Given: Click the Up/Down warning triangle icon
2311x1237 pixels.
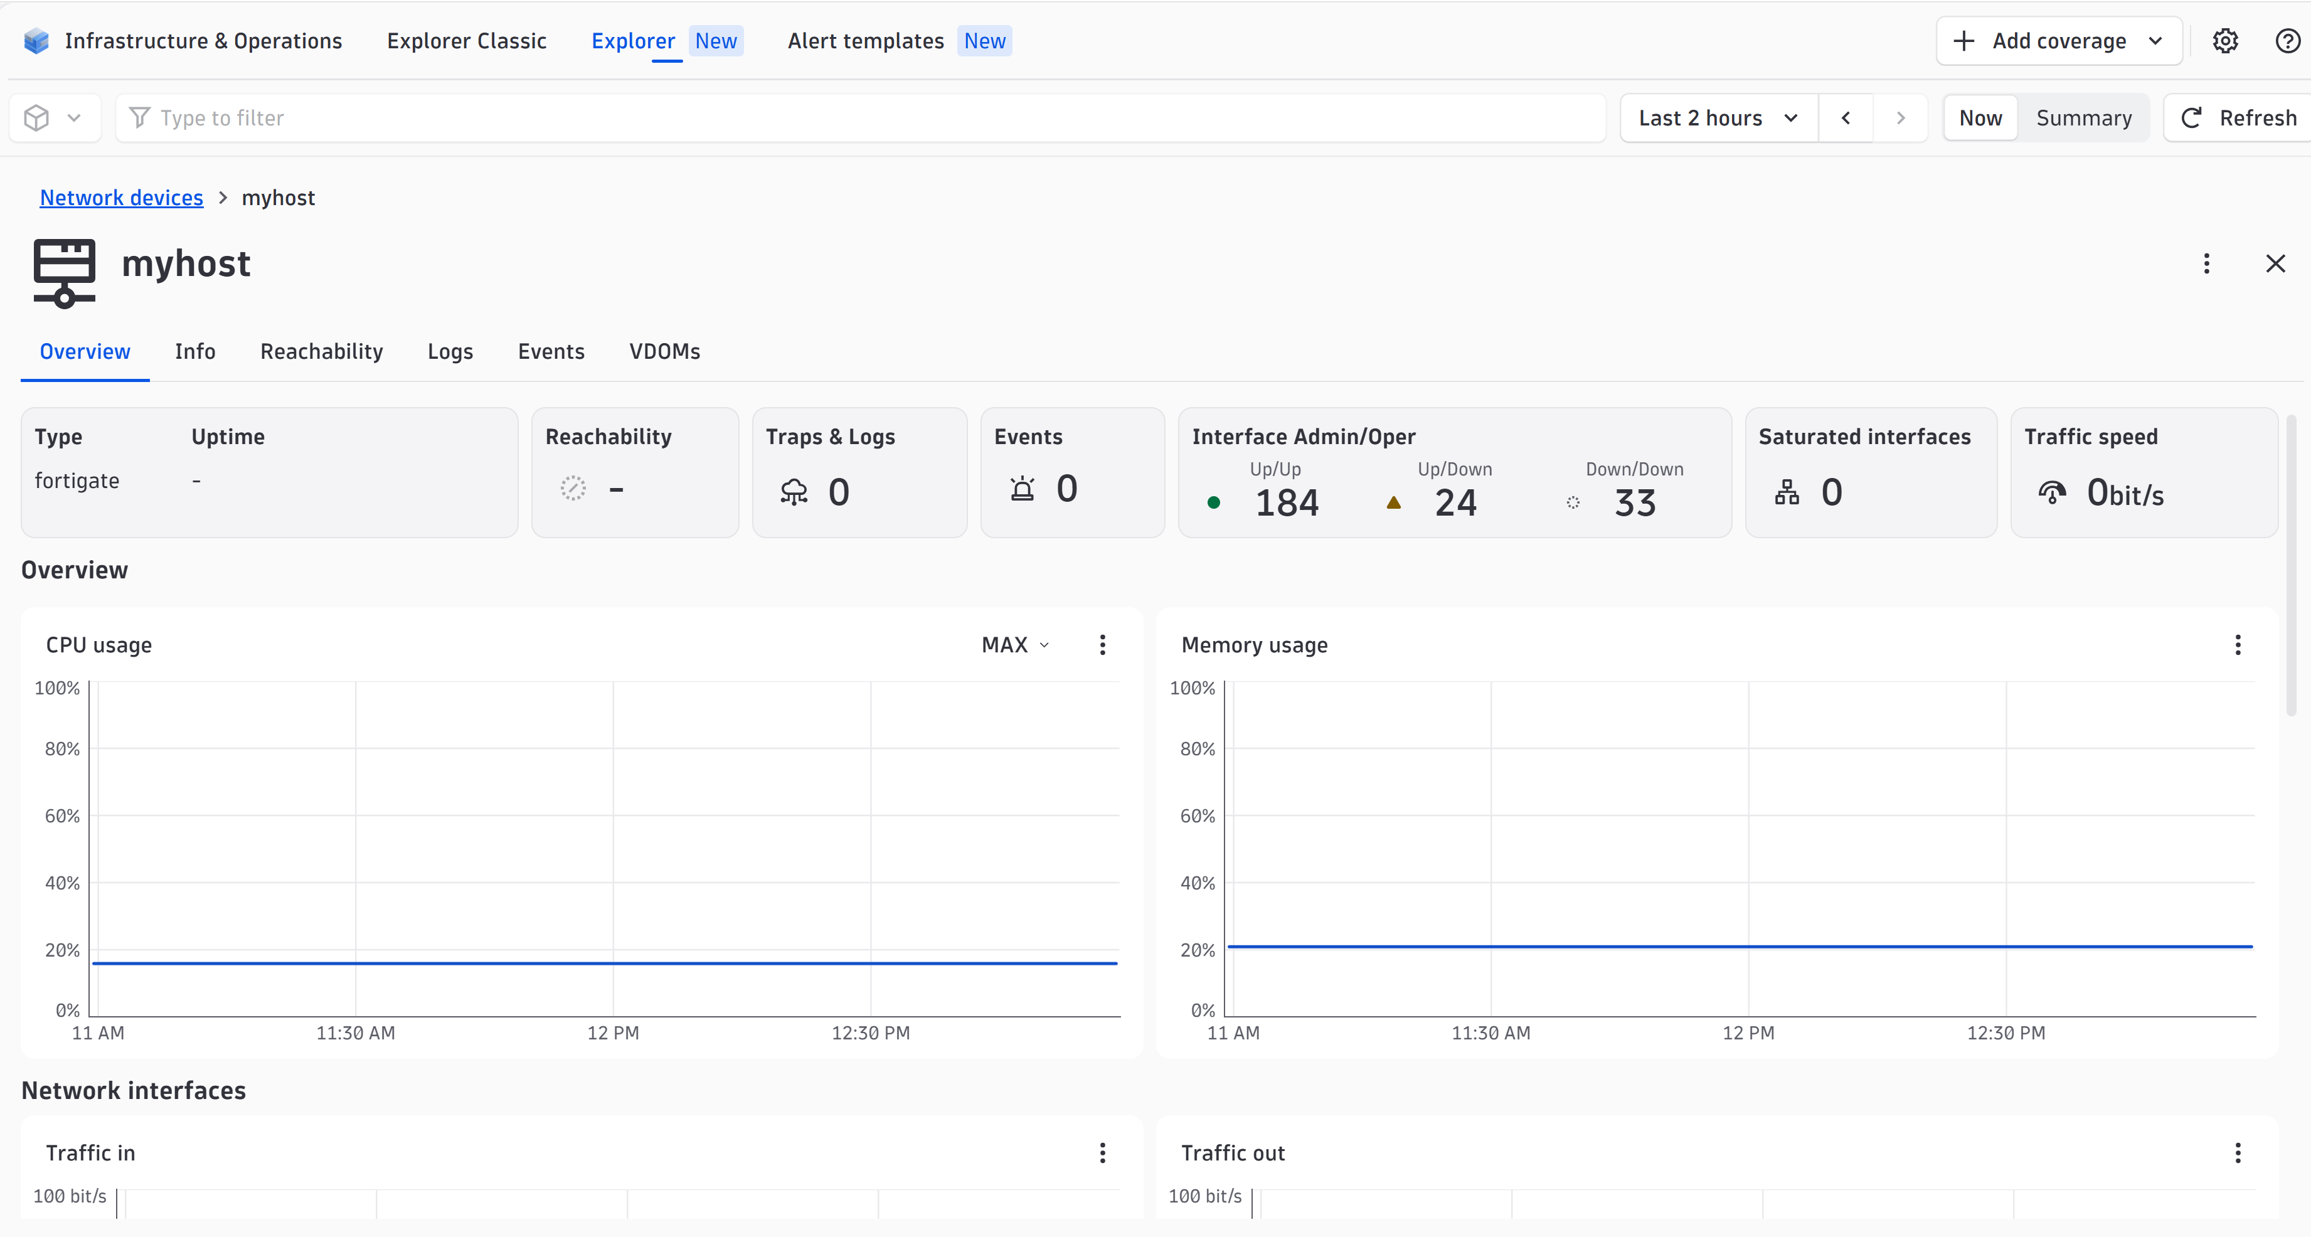Looking at the screenshot, I should (x=1393, y=503).
